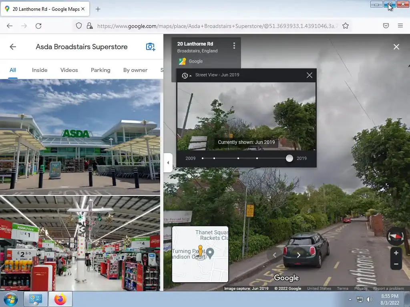Select the fourth timeline dot before 2019
The width and height of the screenshot is (410, 307).
[x=257, y=158]
